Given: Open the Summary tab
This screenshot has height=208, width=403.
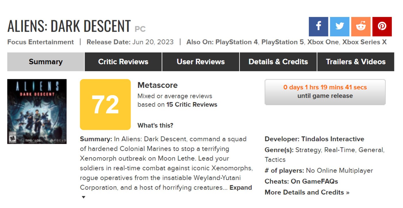Looking at the screenshot, I should (x=46, y=62).
